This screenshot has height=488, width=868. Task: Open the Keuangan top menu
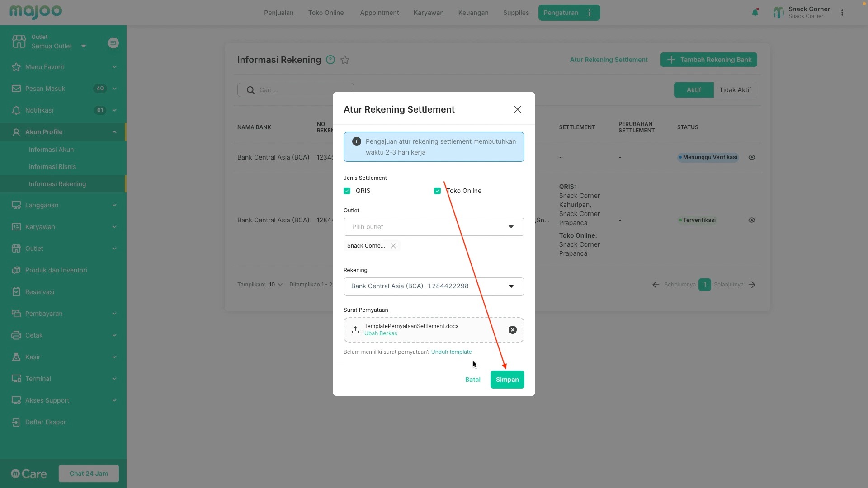click(473, 13)
